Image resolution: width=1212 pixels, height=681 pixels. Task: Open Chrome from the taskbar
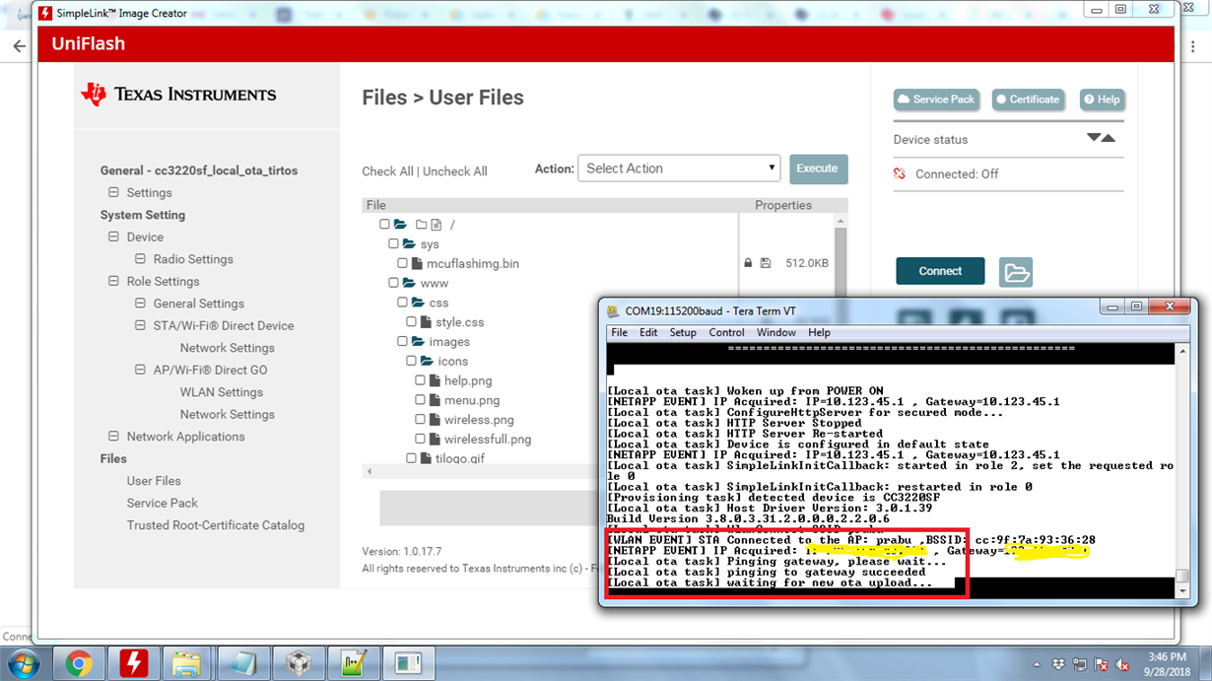(79, 663)
